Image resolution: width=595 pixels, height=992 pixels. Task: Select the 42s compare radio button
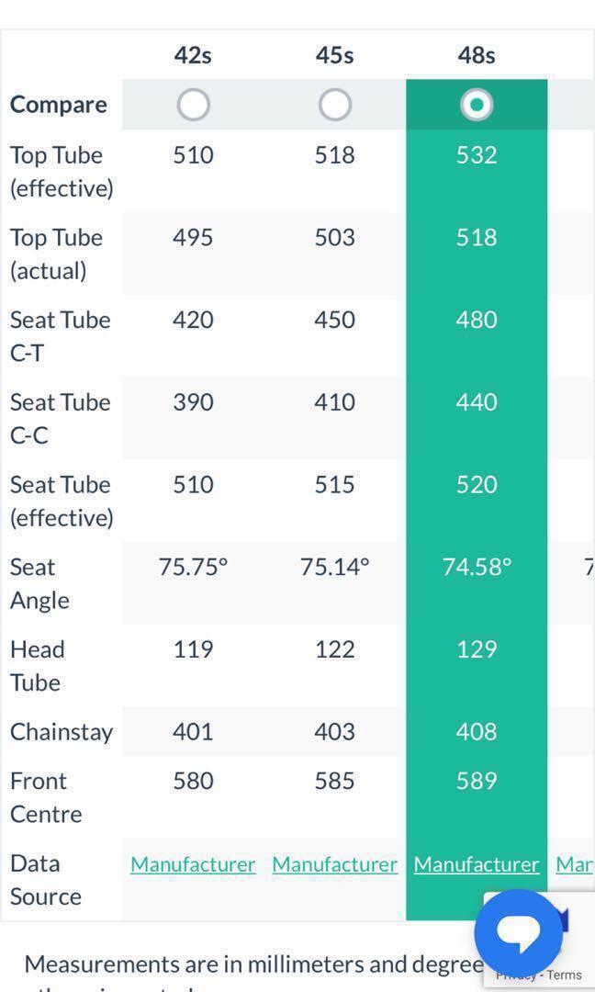coord(194,105)
